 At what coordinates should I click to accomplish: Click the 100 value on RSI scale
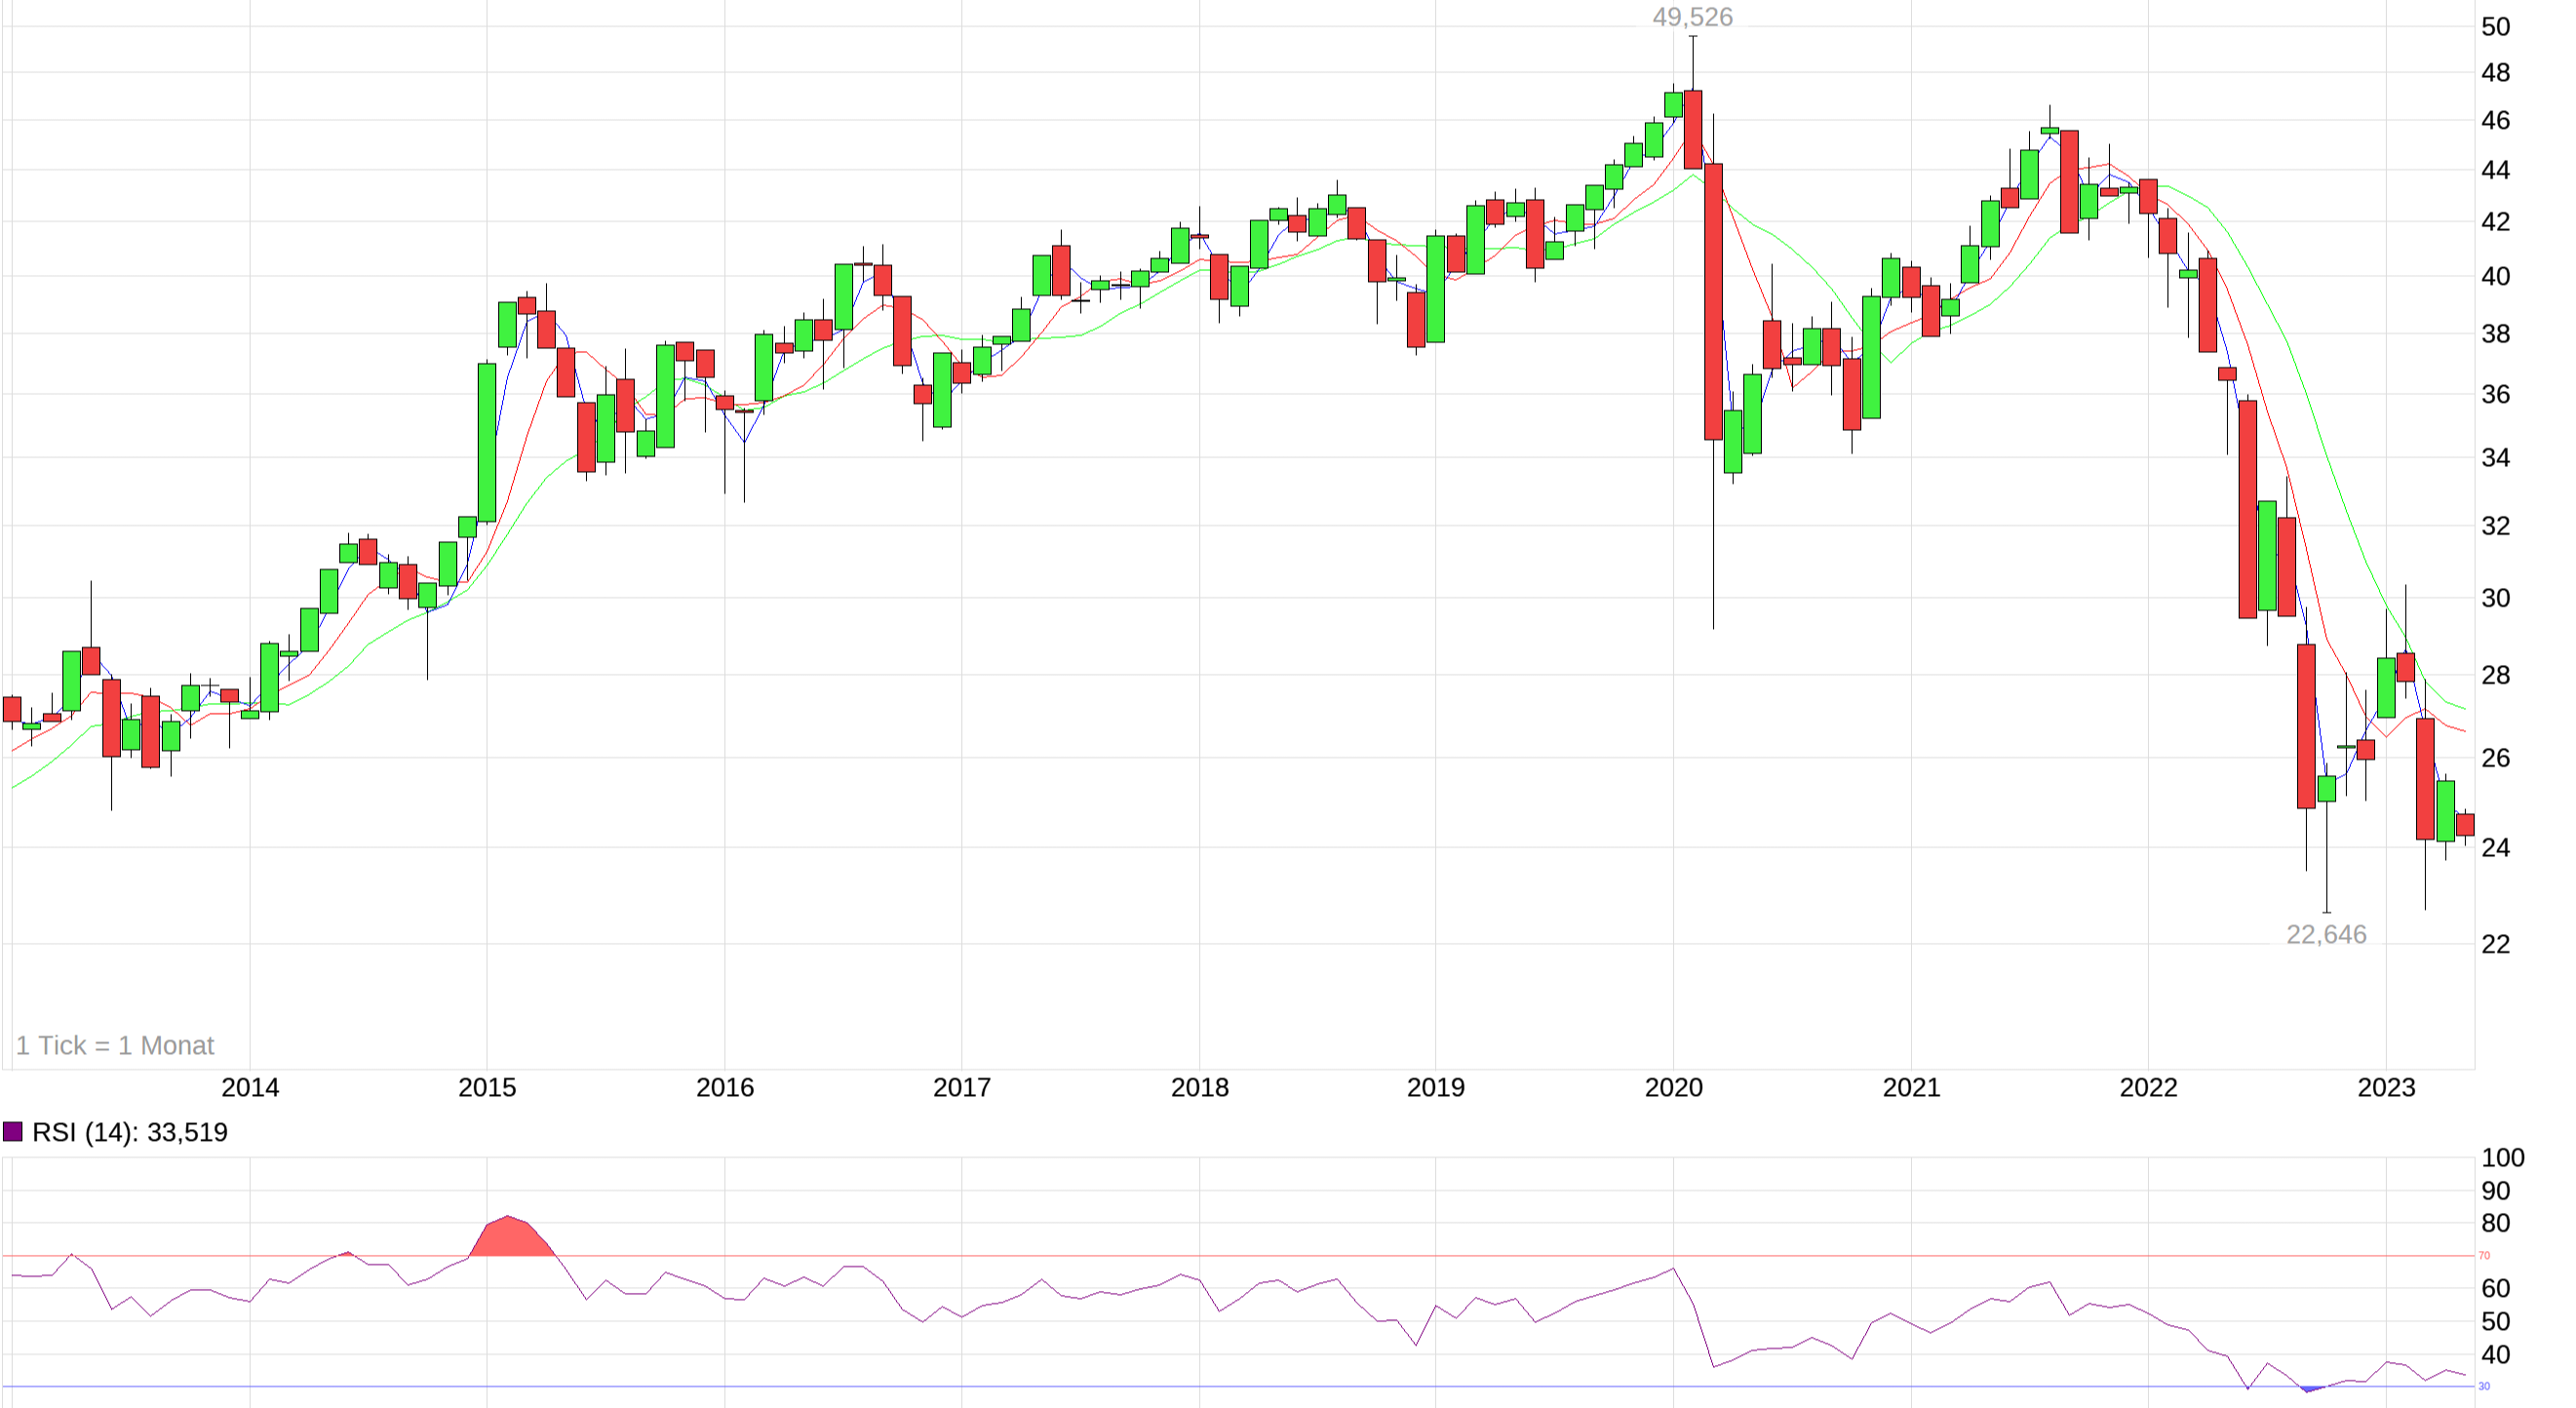point(2505,1158)
